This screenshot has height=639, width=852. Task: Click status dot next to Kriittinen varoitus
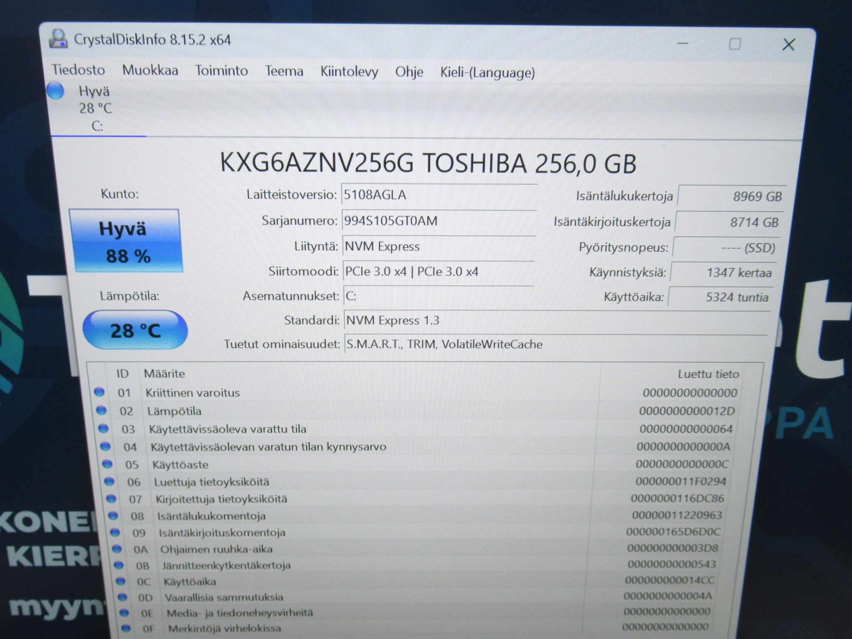click(99, 392)
